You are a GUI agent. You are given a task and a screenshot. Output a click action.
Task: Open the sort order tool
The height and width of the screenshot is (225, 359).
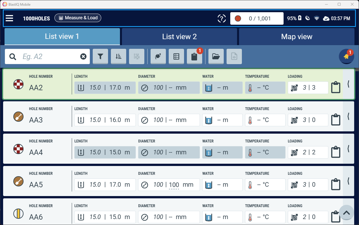click(x=119, y=56)
